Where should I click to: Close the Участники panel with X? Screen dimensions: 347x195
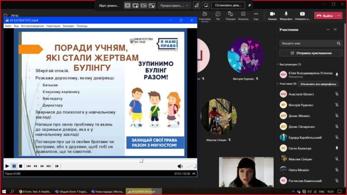(x=335, y=29)
